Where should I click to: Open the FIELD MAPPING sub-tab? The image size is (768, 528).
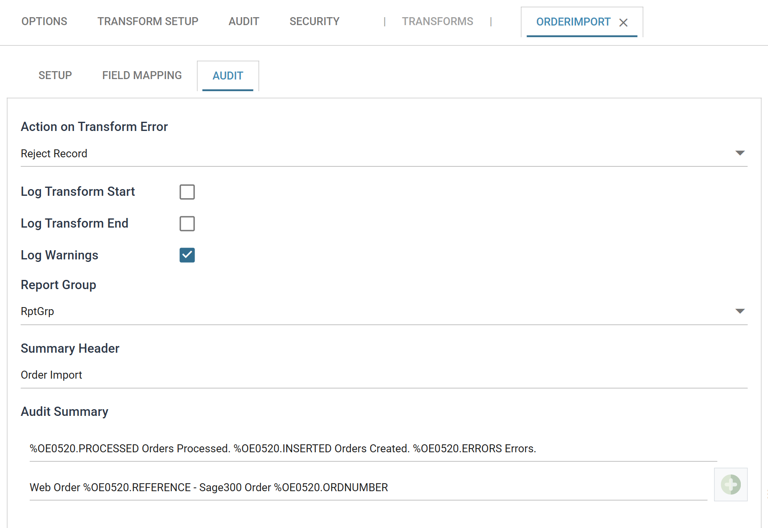click(x=142, y=75)
